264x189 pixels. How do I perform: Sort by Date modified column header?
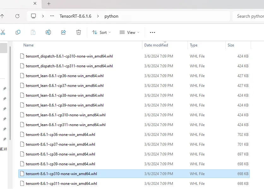(156, 45)
